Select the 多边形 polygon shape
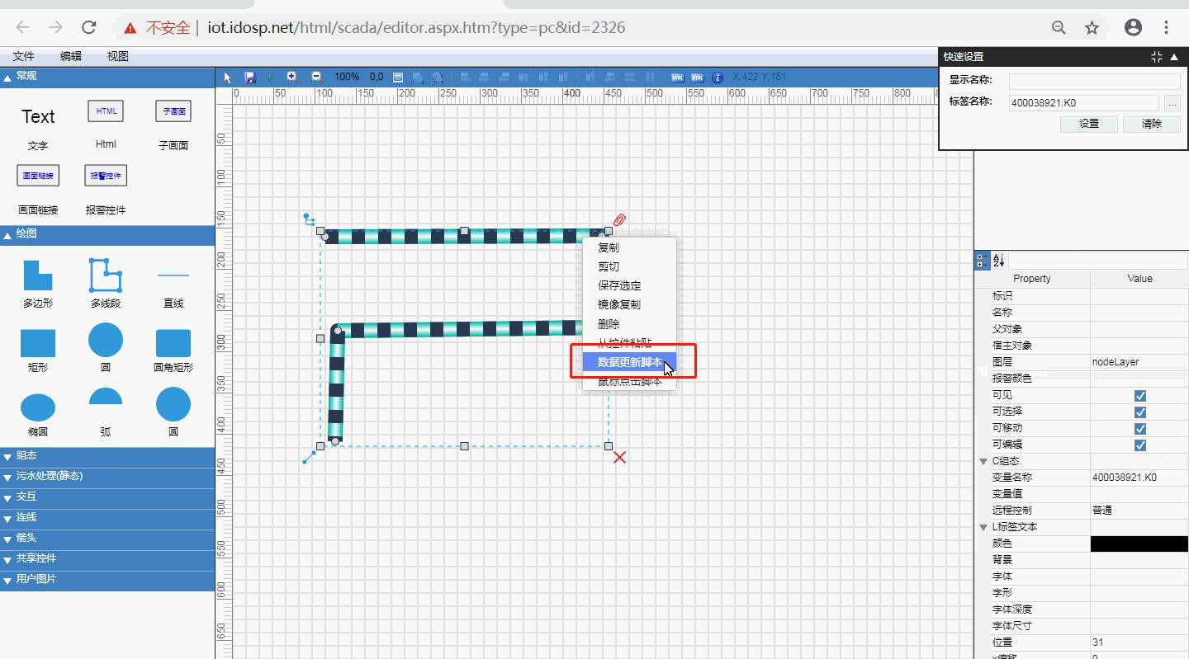This screenshot has height=659, width=1189. point(38,275)
